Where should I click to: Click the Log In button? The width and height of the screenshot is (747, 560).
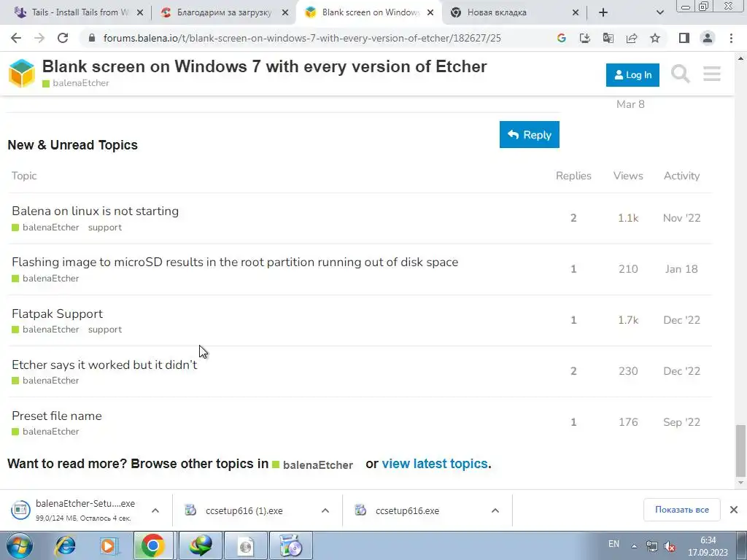click(632, 75)
